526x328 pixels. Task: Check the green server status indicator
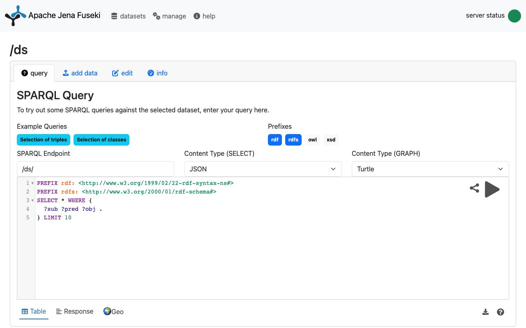click(514, 16)
